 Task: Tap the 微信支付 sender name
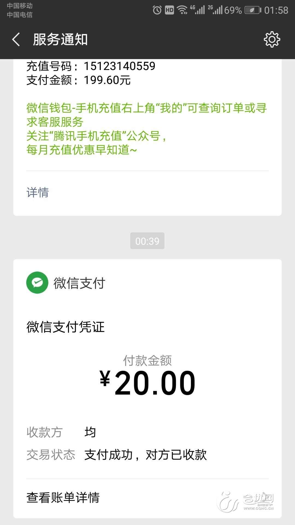click(x=79, y=283)
